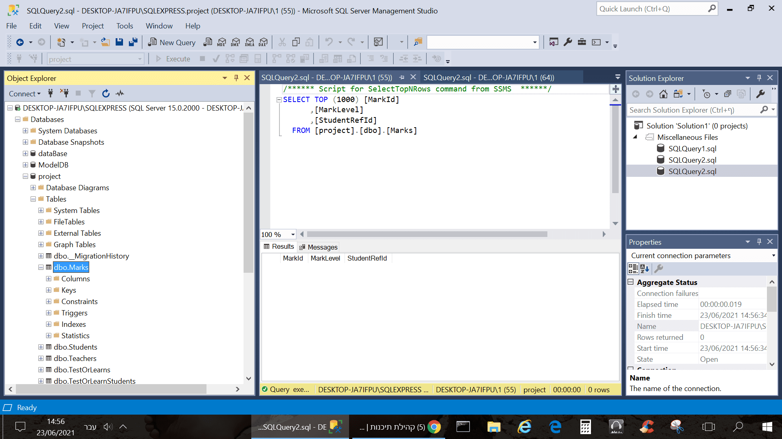This screenshot has width=782, height=439.
Task: Open the Connect dropdown button
Action: coord(25,93)
